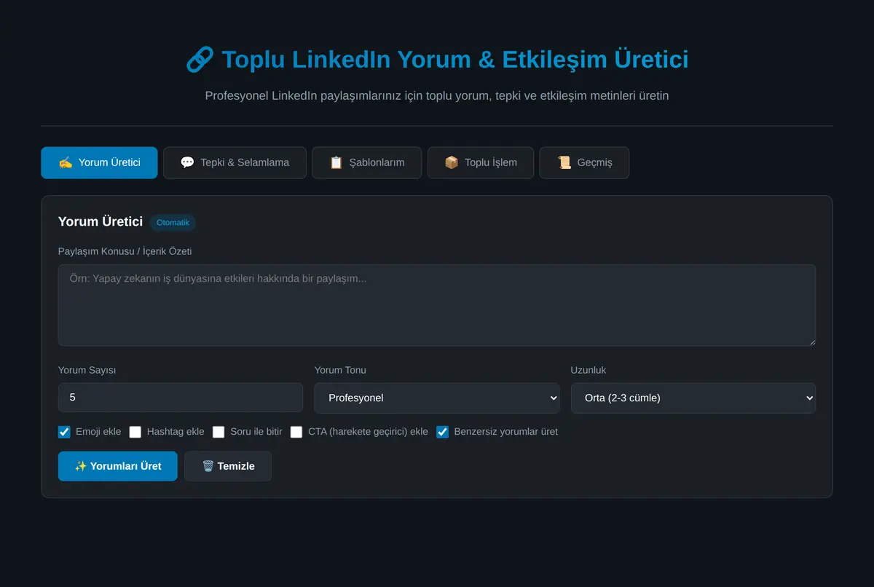Click the Yorum Sayısı number field
Viewport: 874px width, 587px height.
coord(181,398)
